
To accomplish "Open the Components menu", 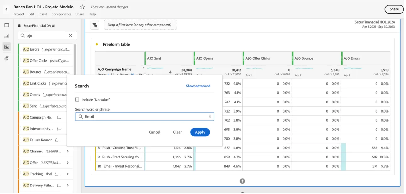I will click(x=61, y=14).
